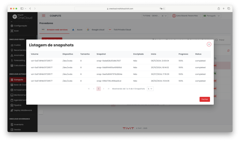Open the Carlos Eduardo user profile menu

point(185,16)
